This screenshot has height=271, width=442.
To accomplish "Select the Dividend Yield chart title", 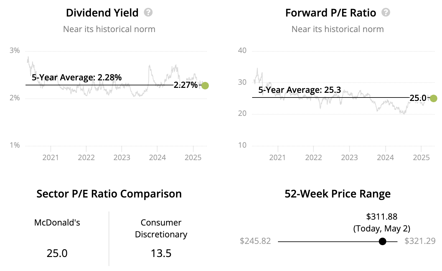I will click(102, 13).
